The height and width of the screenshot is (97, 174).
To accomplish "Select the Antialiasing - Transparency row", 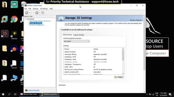I will point(93,64).
